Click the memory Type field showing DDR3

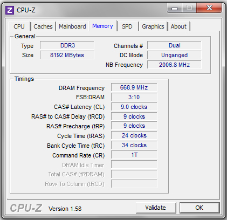67,45
